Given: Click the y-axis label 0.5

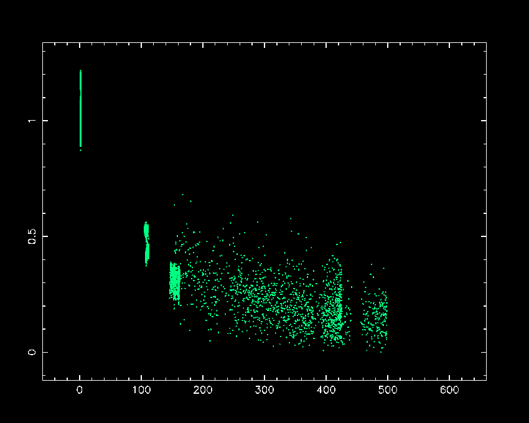Looking at the screenshot, I should pos(32,236).
